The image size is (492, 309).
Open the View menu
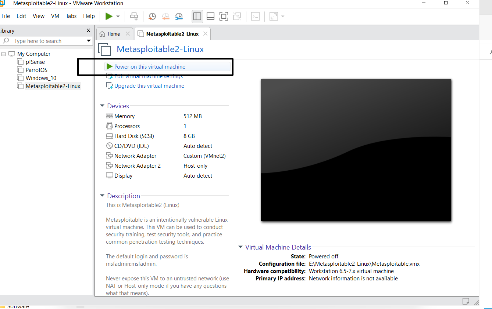tap(39, 16)
